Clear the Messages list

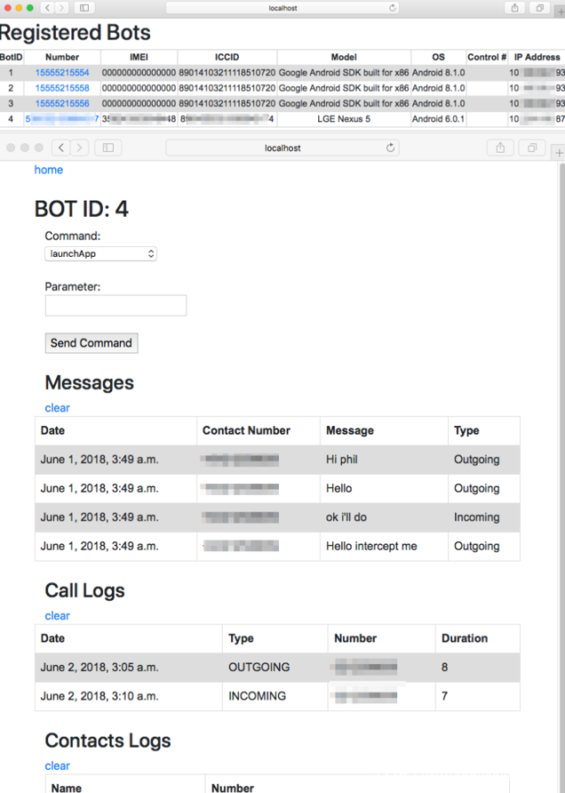57,408
